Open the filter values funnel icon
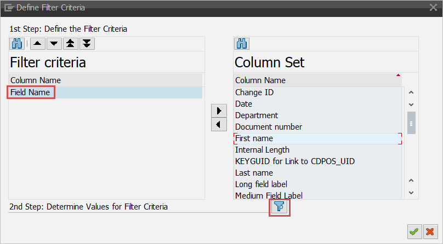The width and height of the screenshot is (443, 244). point(280,207)
